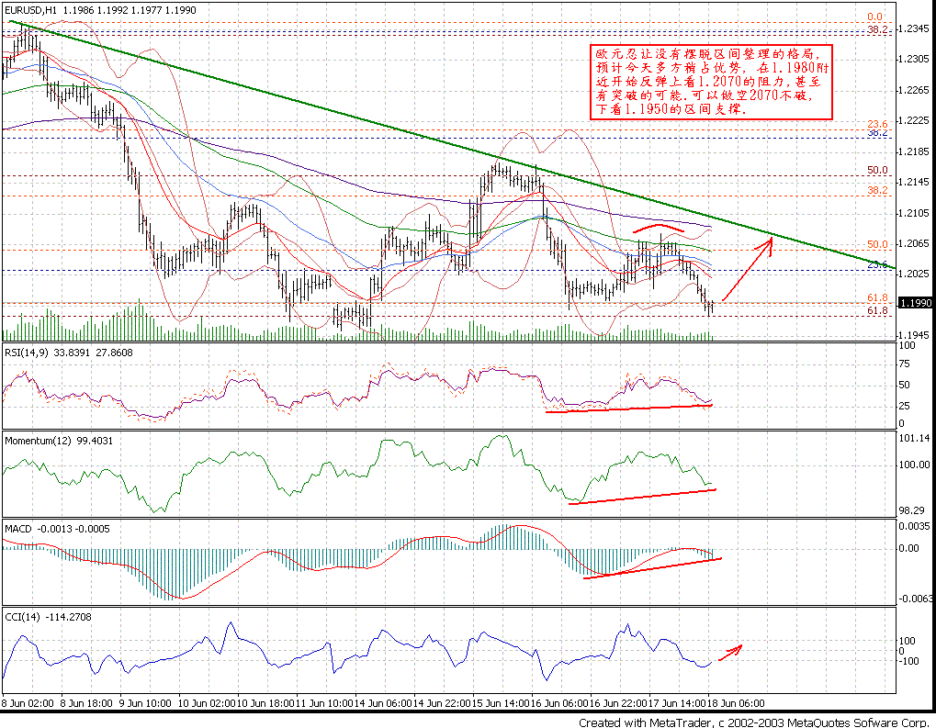Select the 1.2265 price scale value
The height and width of the screenshot is (728, 936).
(x=915, y=90)
